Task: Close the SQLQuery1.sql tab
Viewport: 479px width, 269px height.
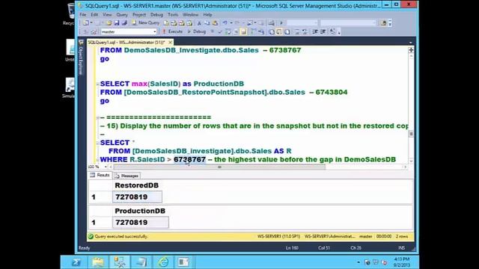Action: 170,43
